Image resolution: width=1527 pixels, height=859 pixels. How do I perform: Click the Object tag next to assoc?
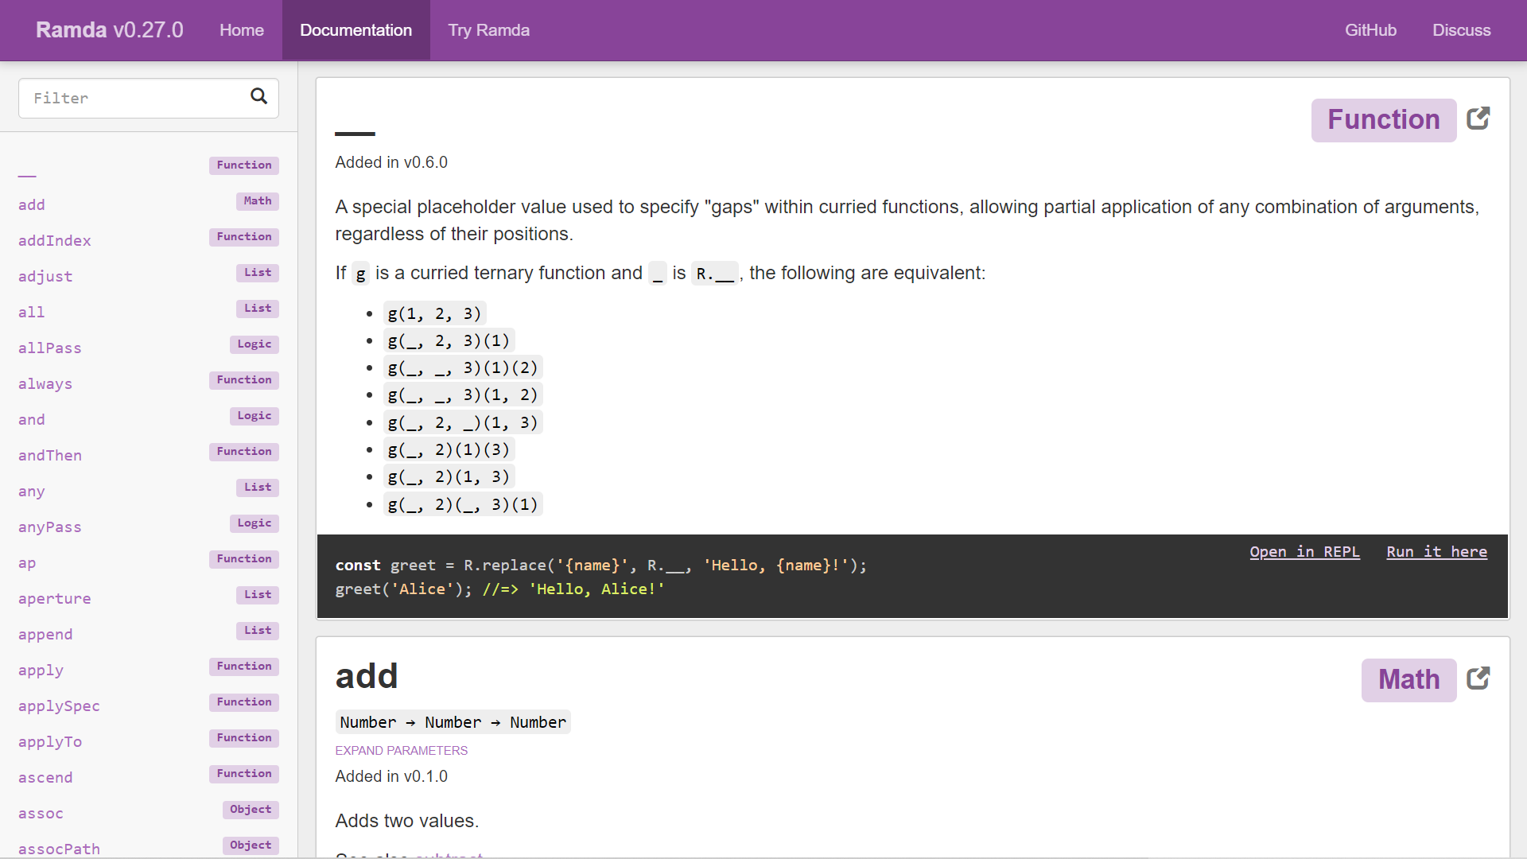click(251, 810)
